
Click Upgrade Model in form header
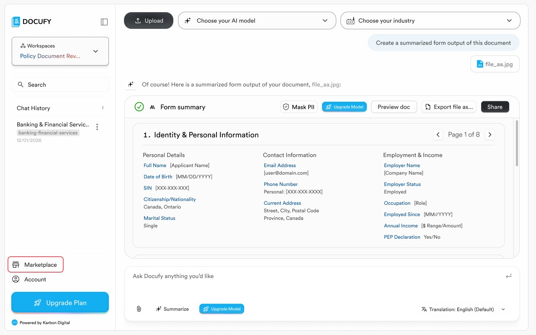coord(344,107)
